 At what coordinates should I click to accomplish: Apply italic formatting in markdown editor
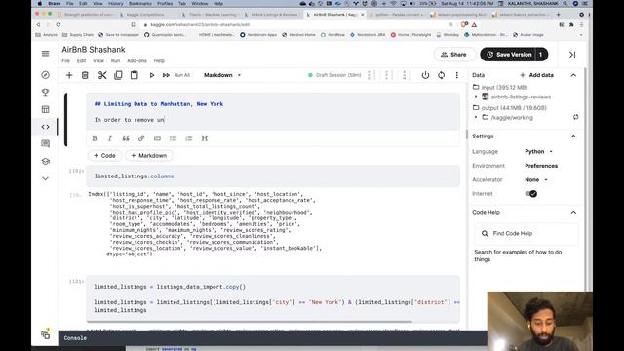(x=110, y=138)
